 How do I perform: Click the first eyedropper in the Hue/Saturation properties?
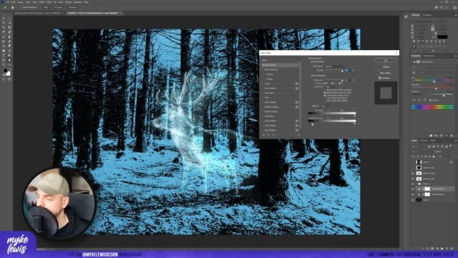(414, 100)
